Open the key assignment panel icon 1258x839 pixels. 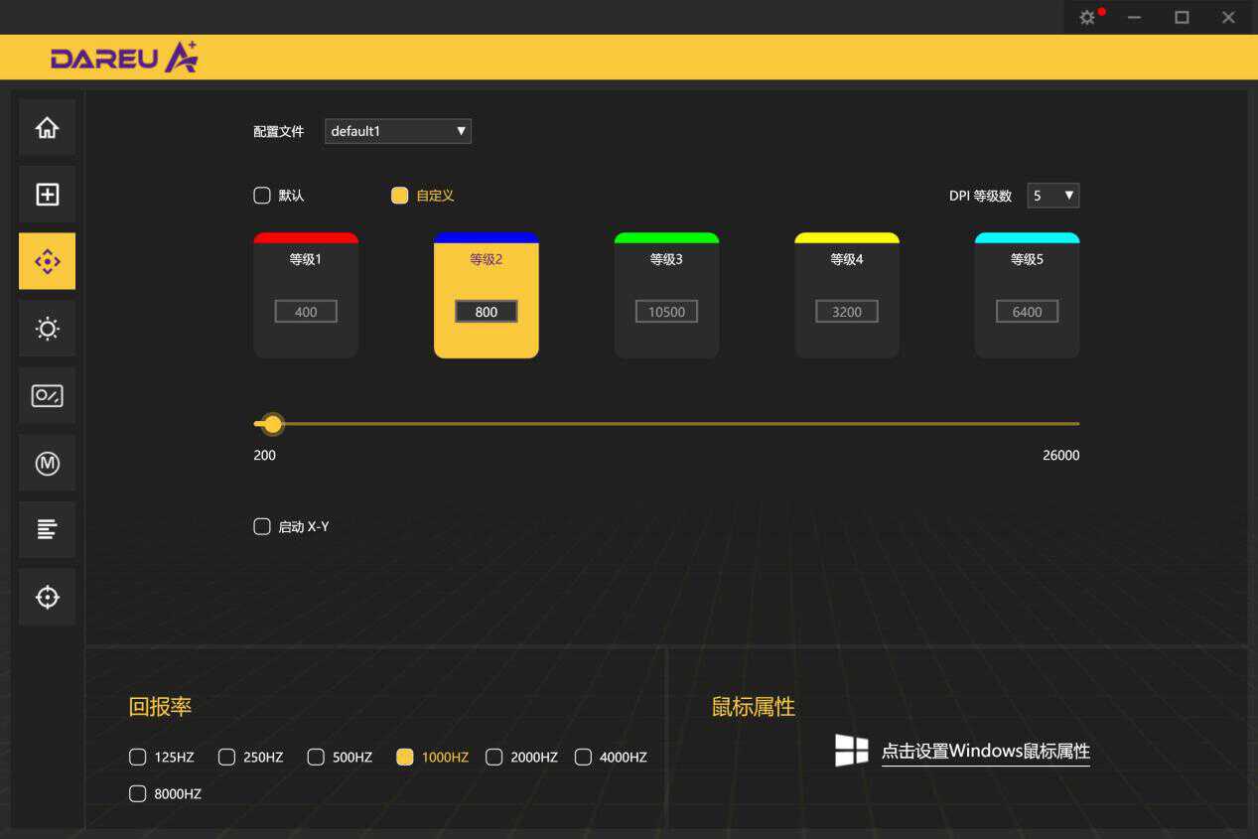[x=47, y=195]
